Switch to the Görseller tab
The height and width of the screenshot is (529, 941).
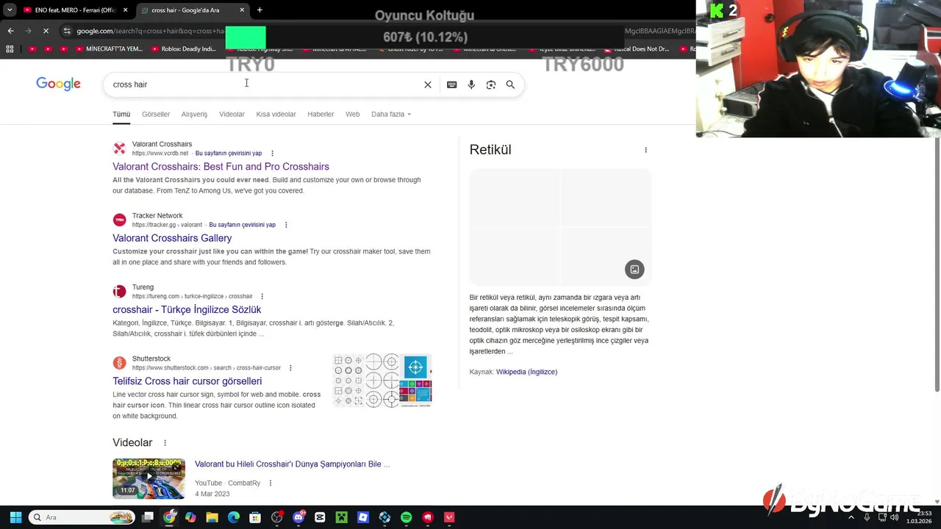(156, 115)
